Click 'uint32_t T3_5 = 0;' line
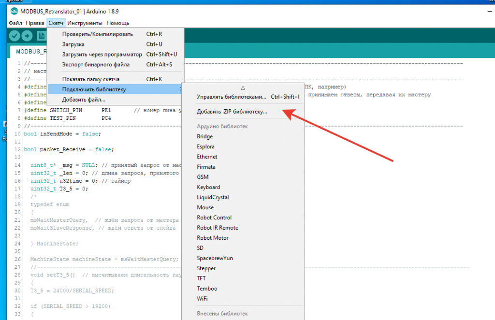This screenshot has height=320, width=495. point(59,189)
